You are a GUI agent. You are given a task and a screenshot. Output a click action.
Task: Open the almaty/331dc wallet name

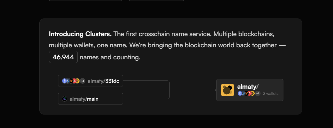click(x=103, y=81)
